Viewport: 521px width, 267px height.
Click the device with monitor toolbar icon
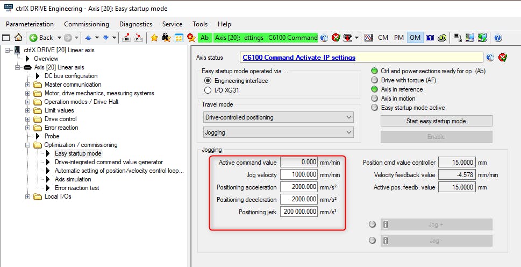click(x=470, y=38)
